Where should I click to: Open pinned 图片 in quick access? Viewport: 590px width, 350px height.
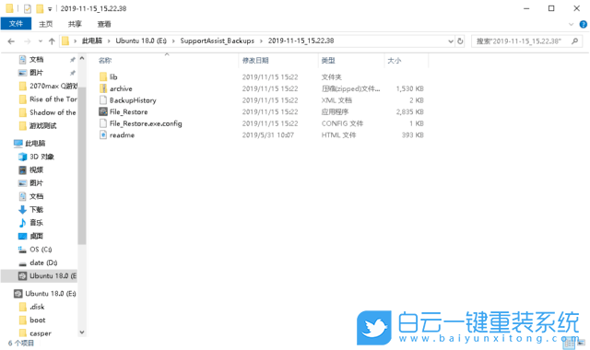[x=36, y=73]
